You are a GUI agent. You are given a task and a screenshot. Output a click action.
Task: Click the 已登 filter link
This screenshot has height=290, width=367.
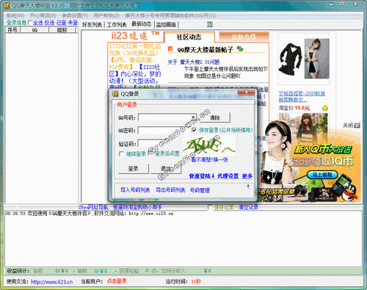62,23
